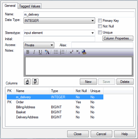Click the Yes Not Null value for Order
This screenshot has width=138, height=139.
tap(78, 102)
